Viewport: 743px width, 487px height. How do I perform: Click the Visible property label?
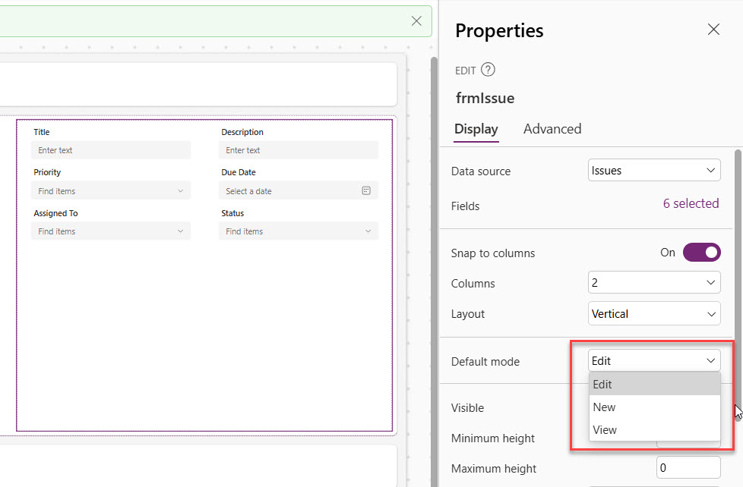point(467,408)
